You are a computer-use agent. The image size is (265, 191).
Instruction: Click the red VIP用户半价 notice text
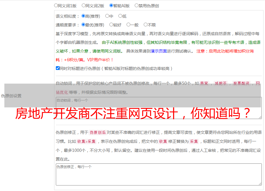pyautogui.click(x=100, y=60)
